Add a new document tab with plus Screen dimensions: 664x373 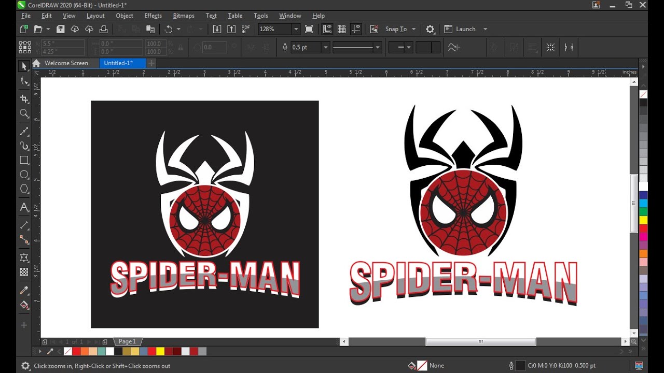tap(151, 63)
